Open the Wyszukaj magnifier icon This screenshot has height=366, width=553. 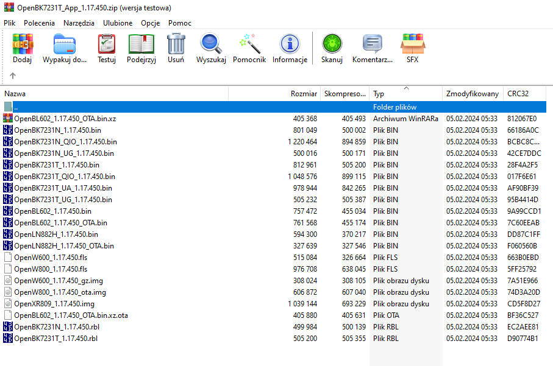pos(211,44)
